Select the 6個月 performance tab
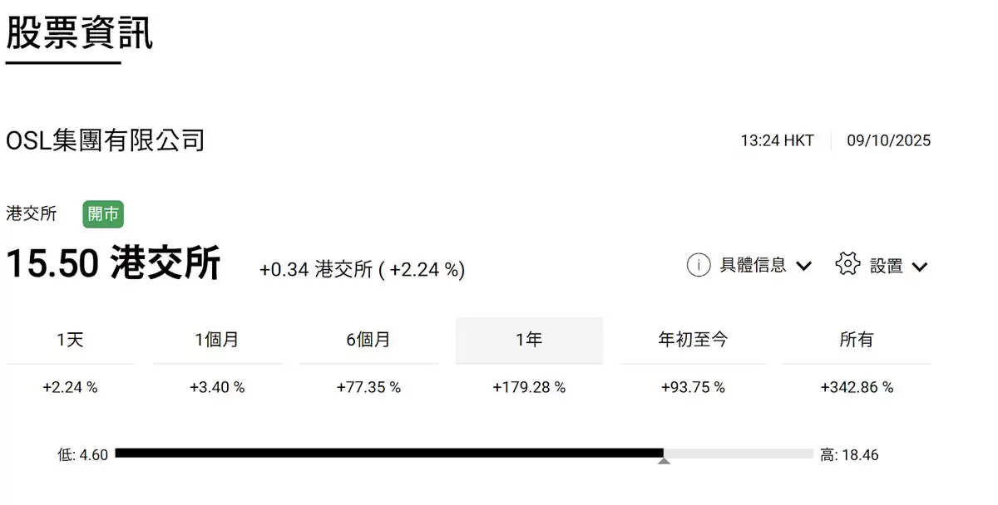This screenshot has height=505, width=998. (x=368, y=339)
